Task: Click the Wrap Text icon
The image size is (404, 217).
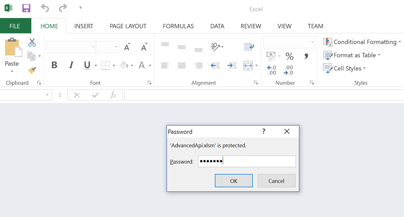Action: (x=249, y=47)
